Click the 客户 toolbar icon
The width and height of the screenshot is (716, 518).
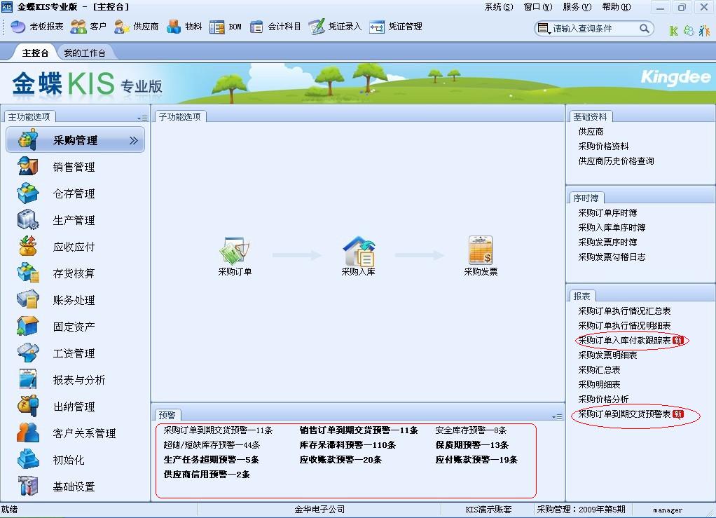[88, 27]
